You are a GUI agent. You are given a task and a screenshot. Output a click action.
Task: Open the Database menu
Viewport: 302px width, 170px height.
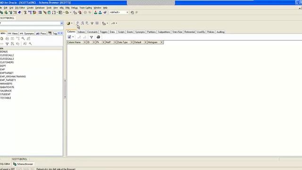[40, 8]
